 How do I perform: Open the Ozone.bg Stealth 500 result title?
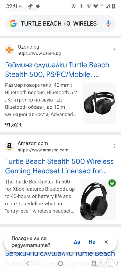[60, 70]
